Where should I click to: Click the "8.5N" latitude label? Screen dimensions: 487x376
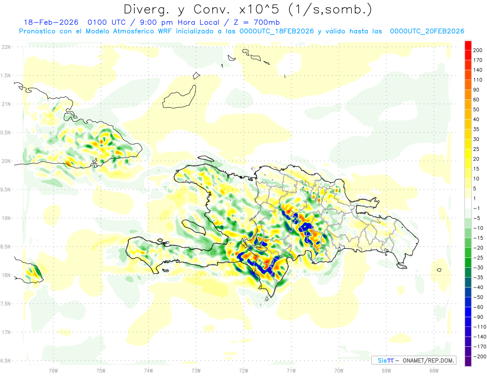[6, 247]
